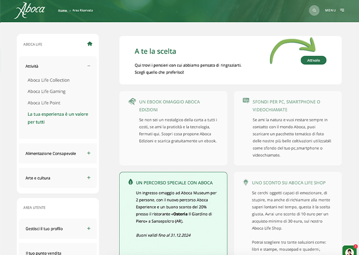Click the wallpaper card description text
The height and width of the screenshot is (255, 359).
(x=292, y=137)
